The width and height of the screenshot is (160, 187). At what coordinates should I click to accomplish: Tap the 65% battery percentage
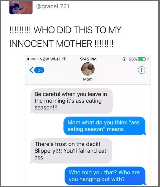point(133,59)
